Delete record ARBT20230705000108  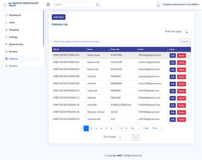pos(181,77)
